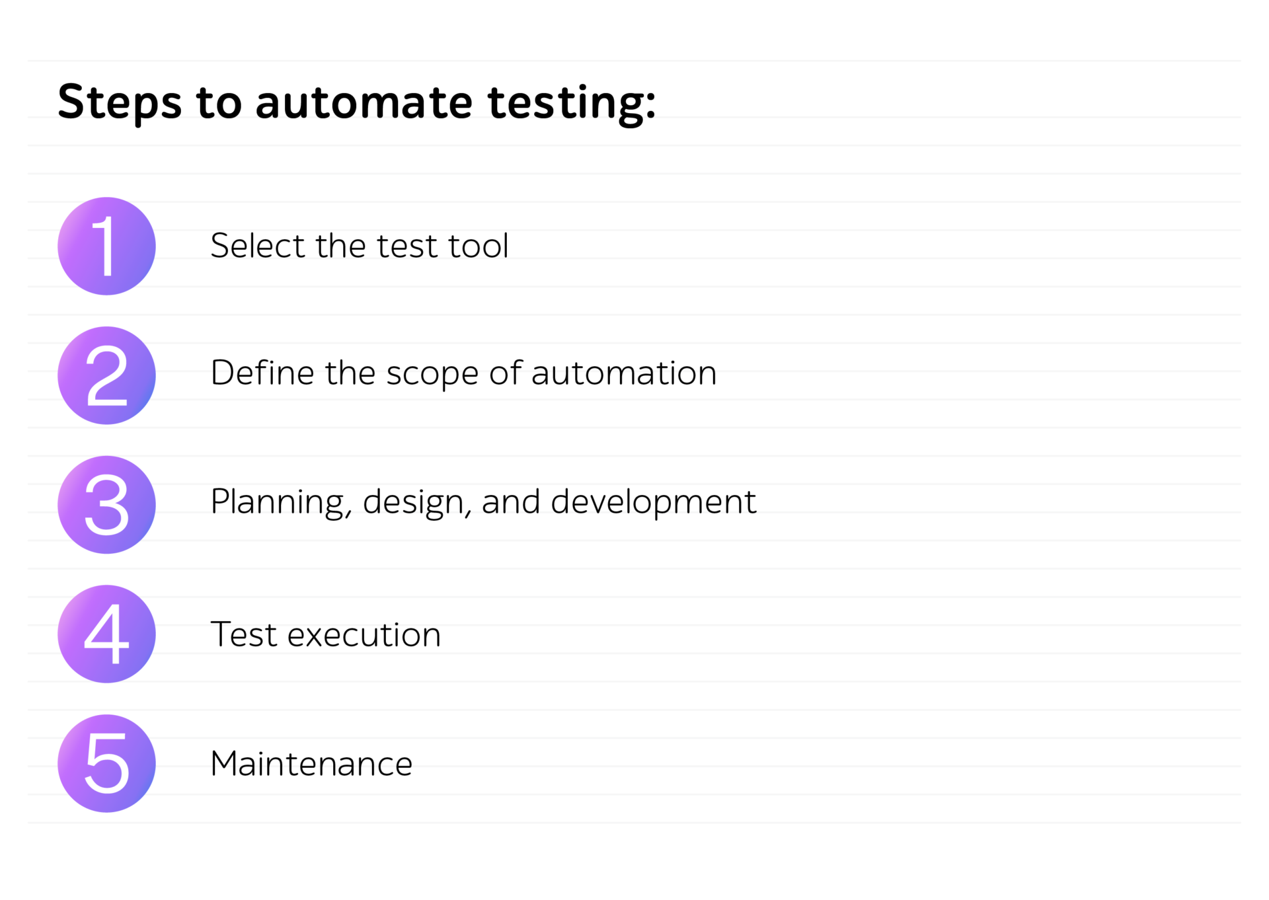This screenshot has width=1269, height=900.
Task: Click the word 'Planning,' in step three
Action: click(x=282, y=503)
